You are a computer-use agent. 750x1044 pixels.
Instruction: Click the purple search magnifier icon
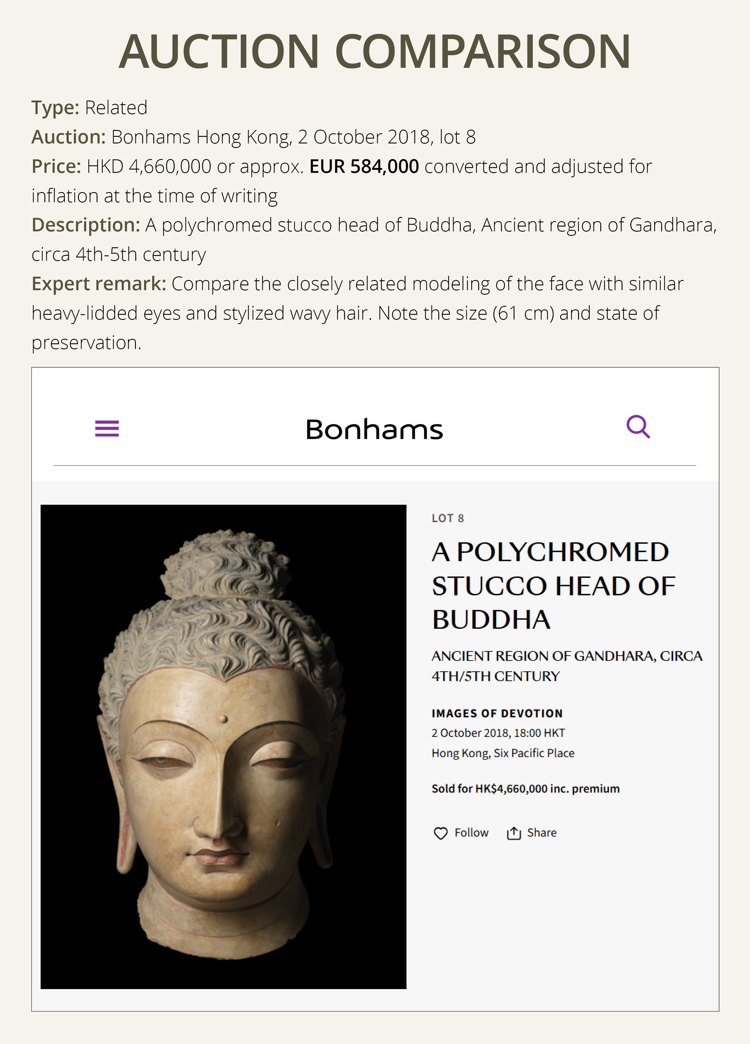pyautogui.click(x=638, y=427)
